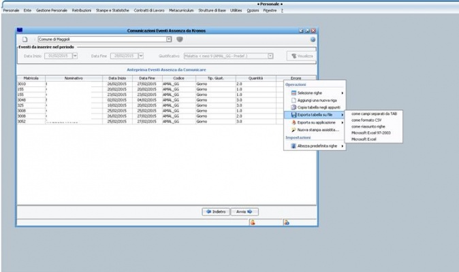Expand the Giustificativo combo box

click(270, 56)
